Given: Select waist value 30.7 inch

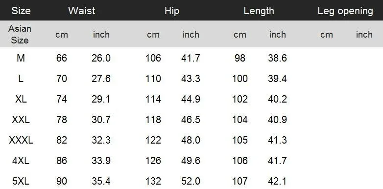Looking at the screenshot, I should pos(101,120).
